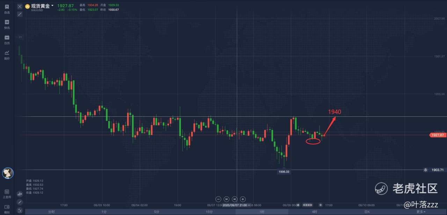The width and height of the screenshot is (447, 215).
Task: Switch to the 分时 timeframe tab
Action: (x=51, y=212)
